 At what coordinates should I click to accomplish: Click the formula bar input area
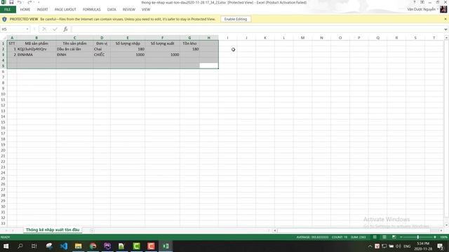257,29
